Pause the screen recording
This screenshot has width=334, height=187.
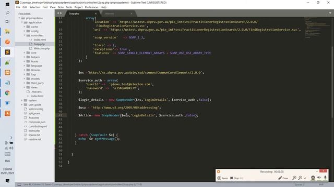[223, 178]
